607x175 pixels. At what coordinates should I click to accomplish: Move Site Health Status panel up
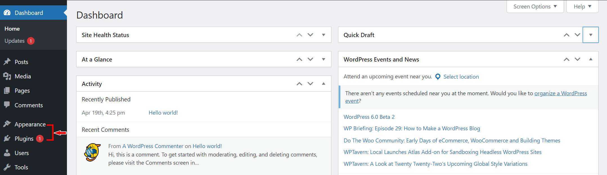299,35
